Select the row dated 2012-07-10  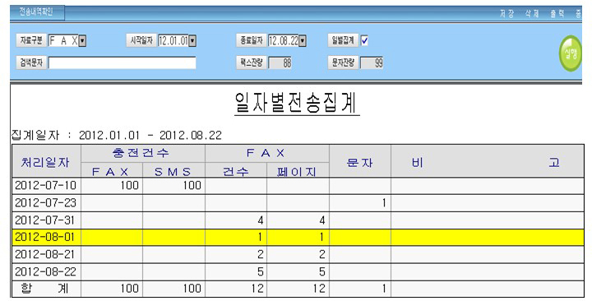point(298,185)
